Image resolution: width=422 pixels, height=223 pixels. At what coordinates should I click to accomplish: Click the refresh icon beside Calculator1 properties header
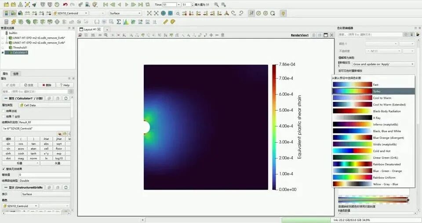point(65,98)
